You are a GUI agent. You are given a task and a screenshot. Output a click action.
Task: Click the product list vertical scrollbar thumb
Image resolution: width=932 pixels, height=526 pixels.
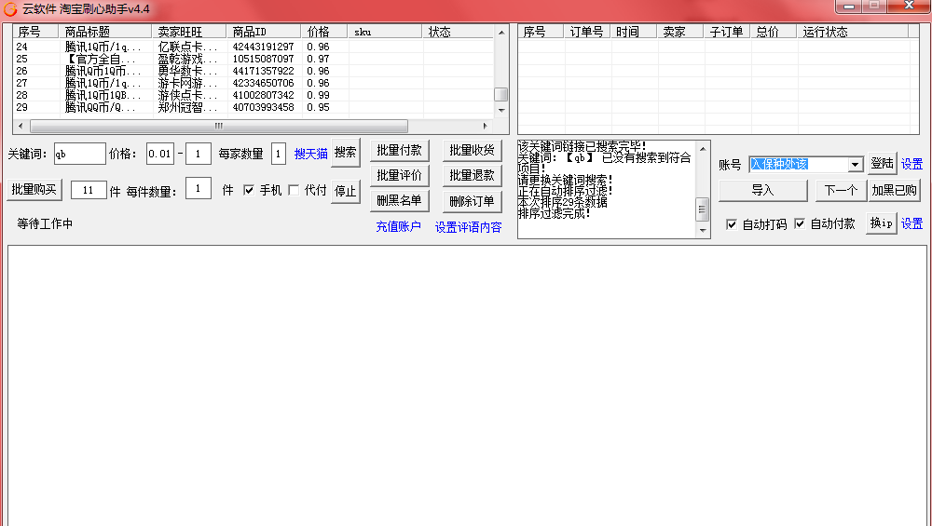(501, 94)
